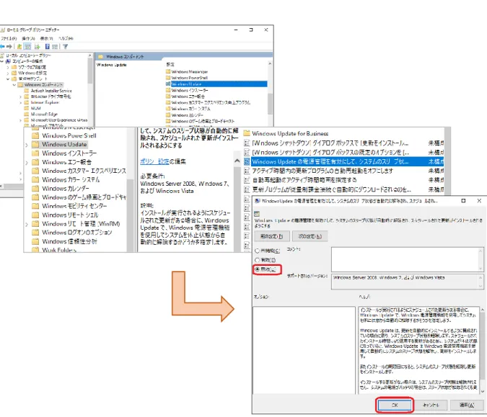
Task: Select the 未構成(C) radio button
Action: [257, 251]
